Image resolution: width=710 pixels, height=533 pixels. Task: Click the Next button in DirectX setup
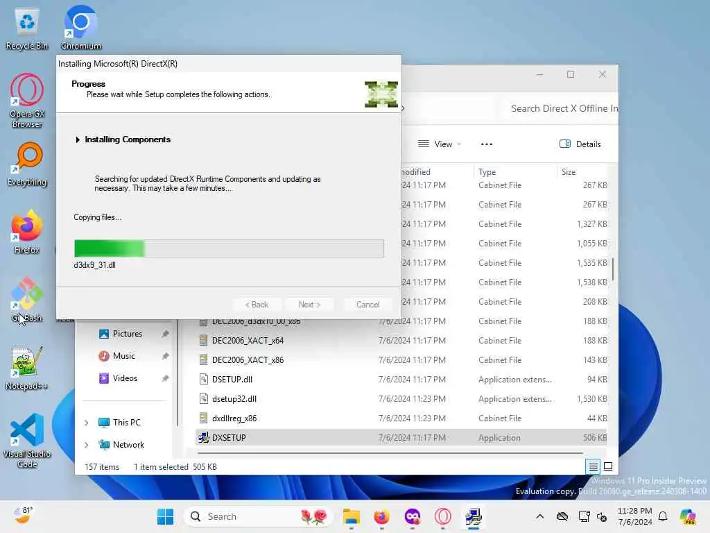[310, 305]
